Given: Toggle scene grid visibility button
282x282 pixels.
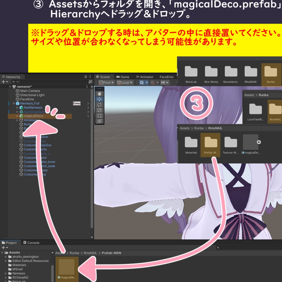Looking at the screenshot, I should pos(142,82).
